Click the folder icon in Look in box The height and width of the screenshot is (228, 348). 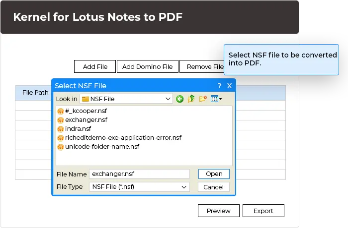[x=86, y=99]
